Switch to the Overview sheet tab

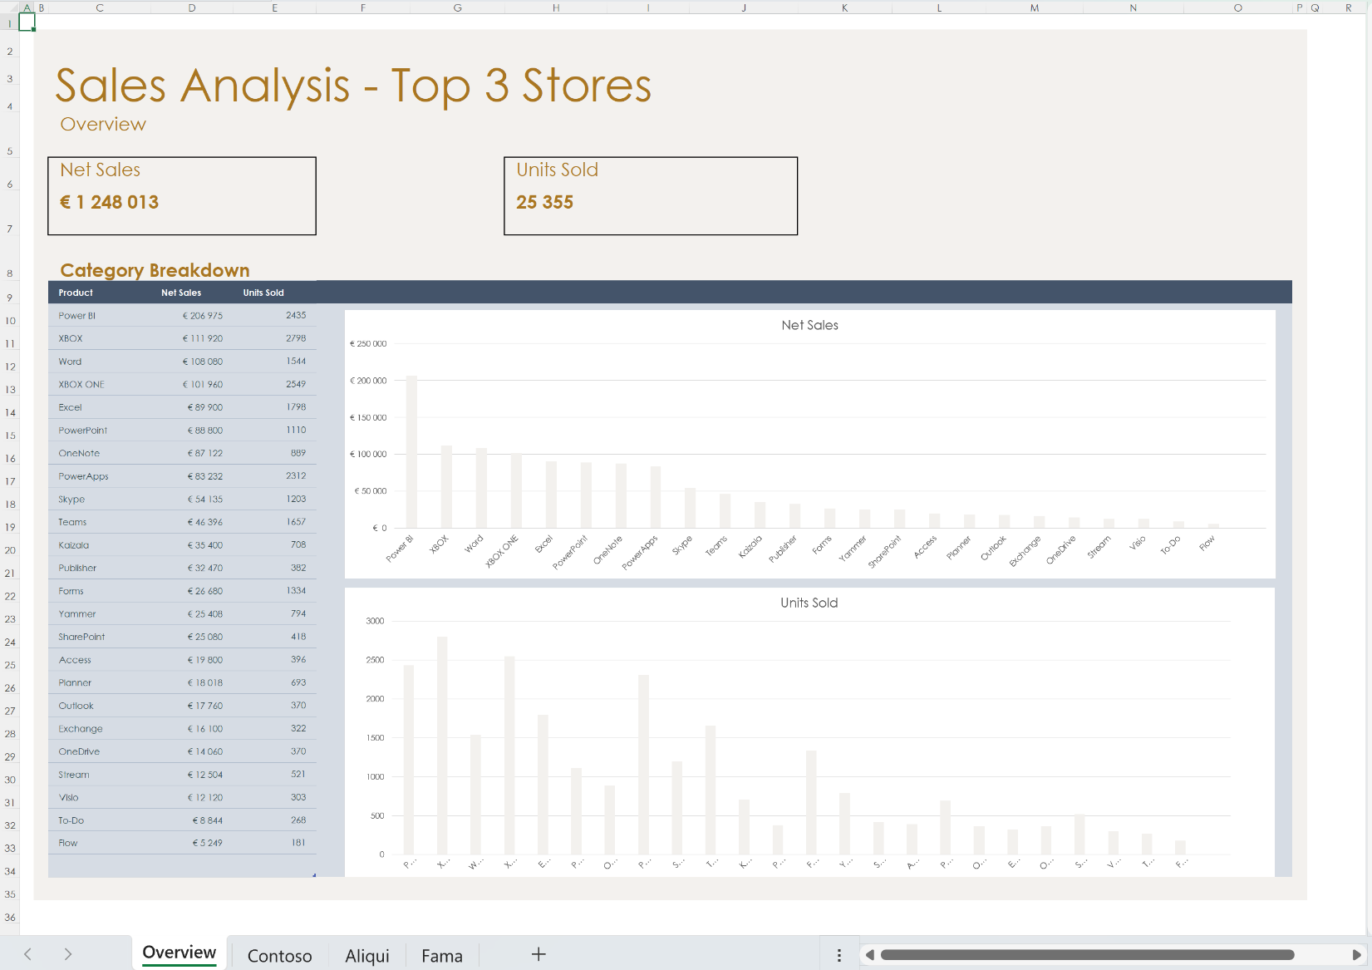click(179, 953)
